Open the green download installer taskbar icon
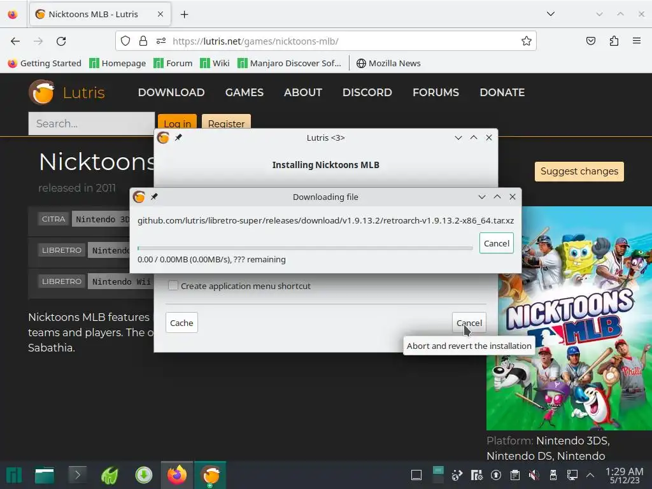652x489 pixels. pos(144,475)
